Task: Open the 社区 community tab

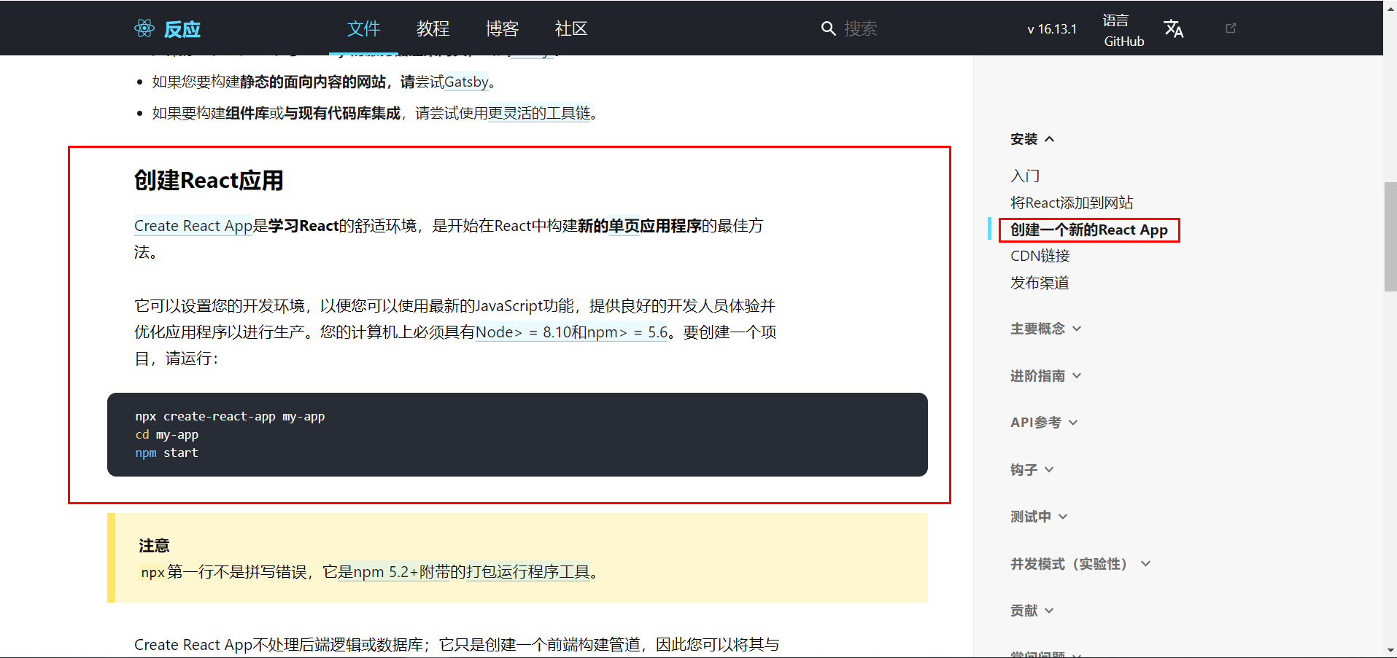Action: coord(571,28)
